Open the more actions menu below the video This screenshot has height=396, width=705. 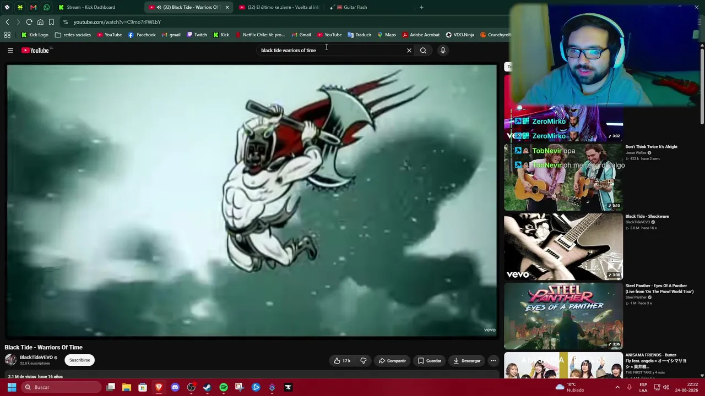[493, 361]
